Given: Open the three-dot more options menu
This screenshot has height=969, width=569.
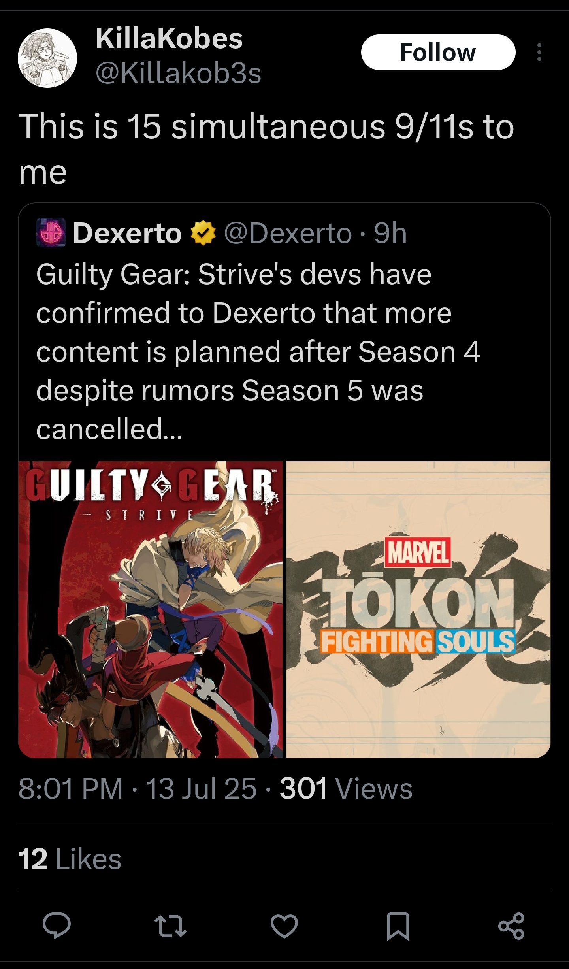Looking at the screenshot, I should pos(539,52).
